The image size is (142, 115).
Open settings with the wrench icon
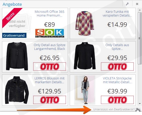pyautogui.click(x=127, y=4)
